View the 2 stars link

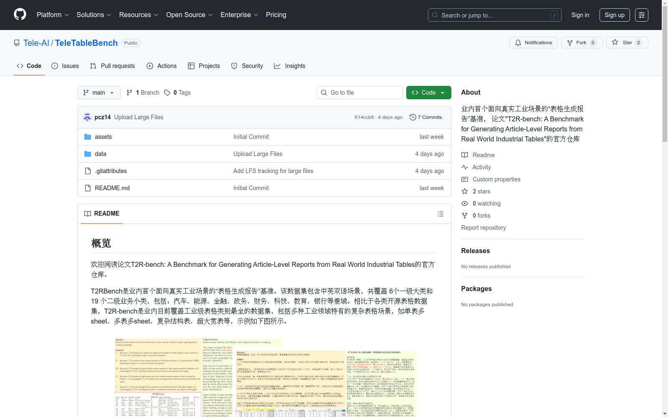point(476,191)
